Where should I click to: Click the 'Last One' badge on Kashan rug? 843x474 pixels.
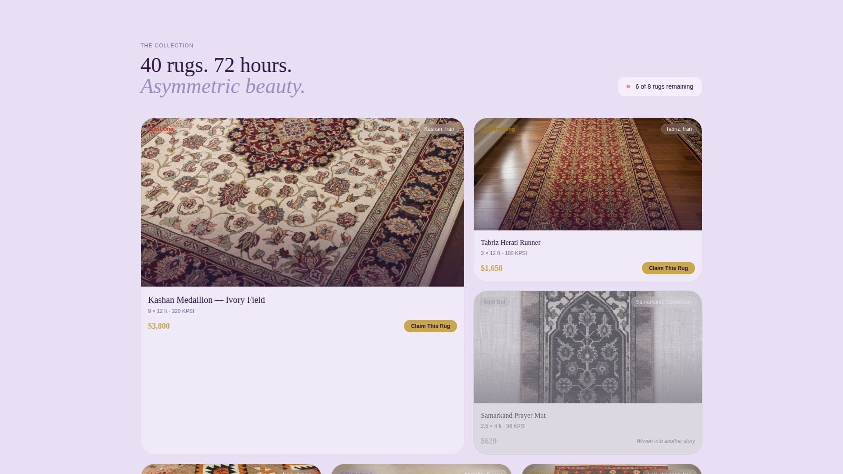162,129
